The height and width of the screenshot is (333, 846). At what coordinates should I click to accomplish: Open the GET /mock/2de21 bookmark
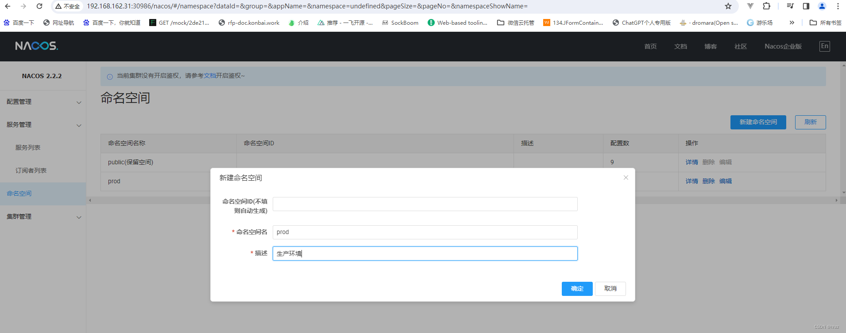coord(179,23)
